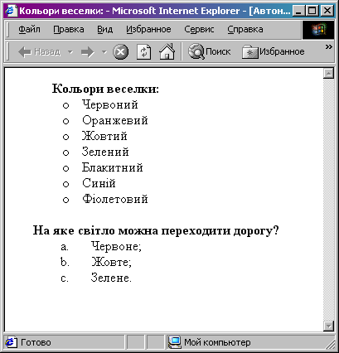Click list item 'Блакитний'
This screenshot has height=353, width=339.
113,167
